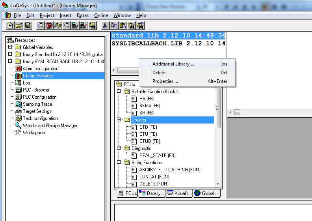Screen dimensions: 312x221
Task: Click the Log icon in Resources
Action: (18, 83)
